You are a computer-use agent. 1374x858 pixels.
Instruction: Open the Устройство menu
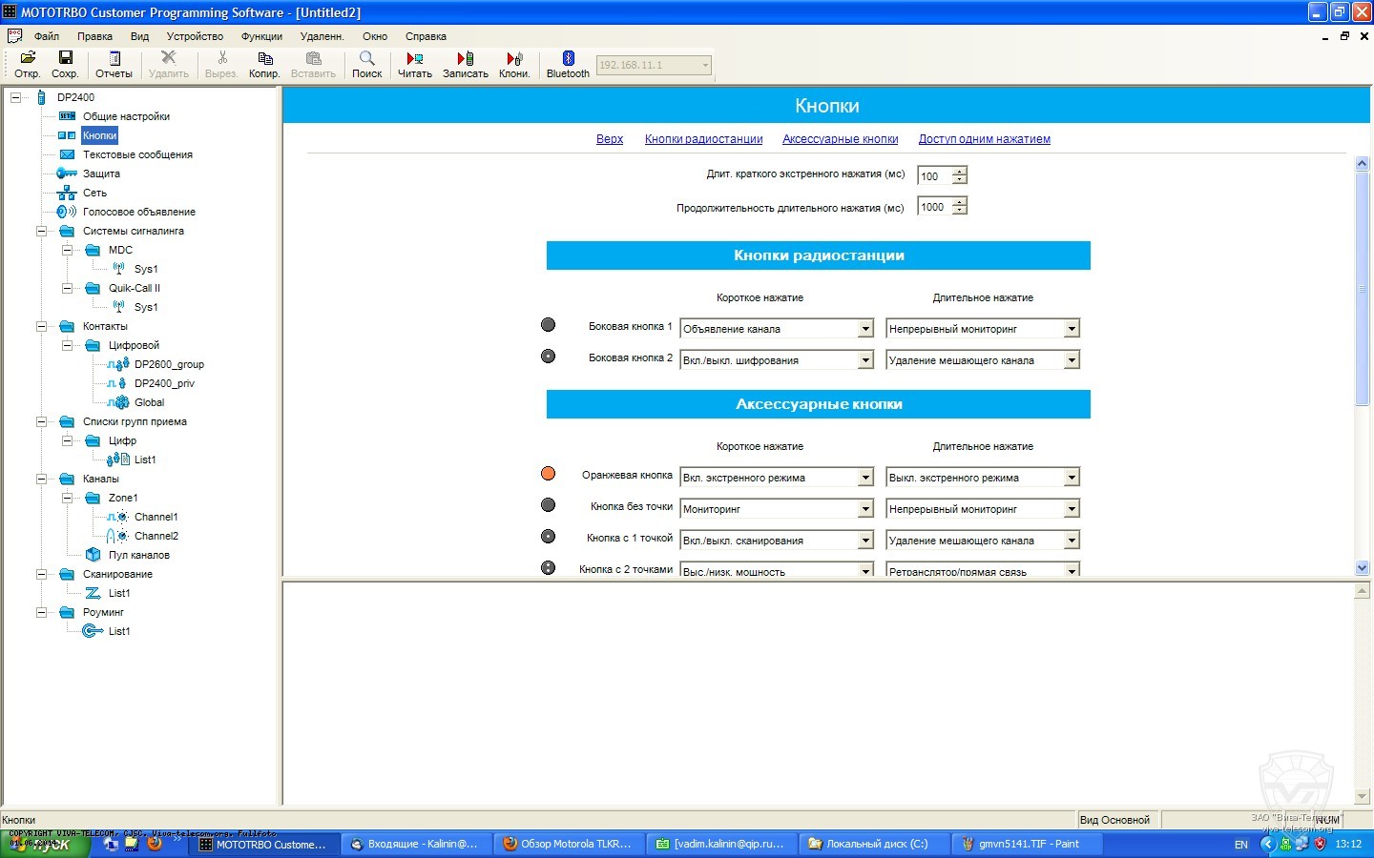pos(195,36)
